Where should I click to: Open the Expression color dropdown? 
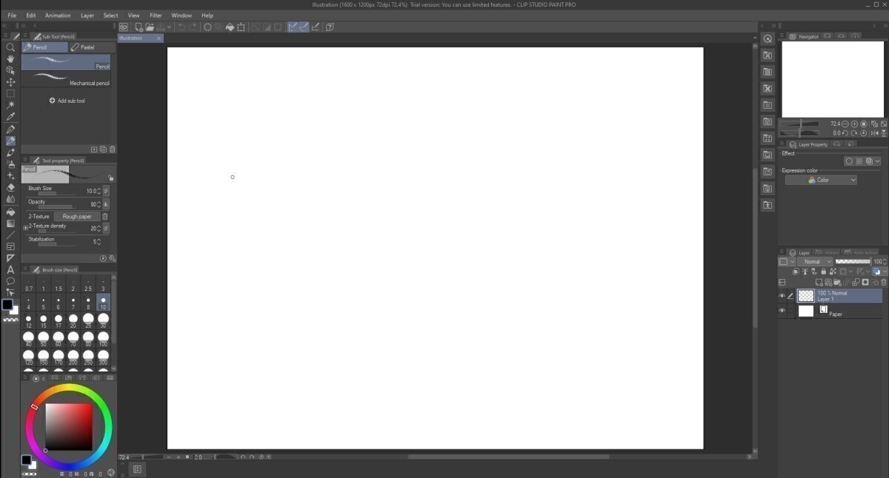[821, 179]
